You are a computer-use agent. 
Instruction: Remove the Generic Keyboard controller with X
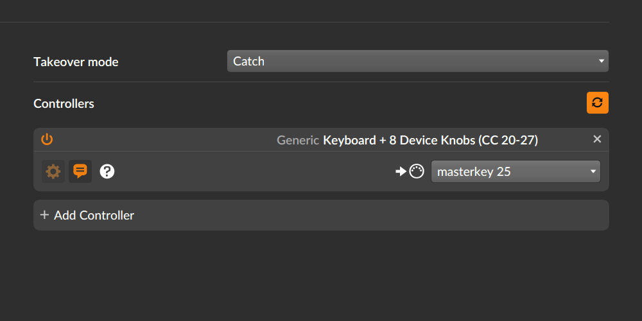[x=597, y=139]
